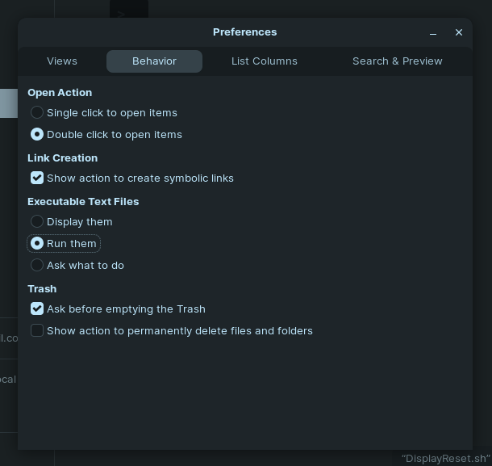Click the Single click option label text
Screen dimensions: 492x466
pos(112,113)
